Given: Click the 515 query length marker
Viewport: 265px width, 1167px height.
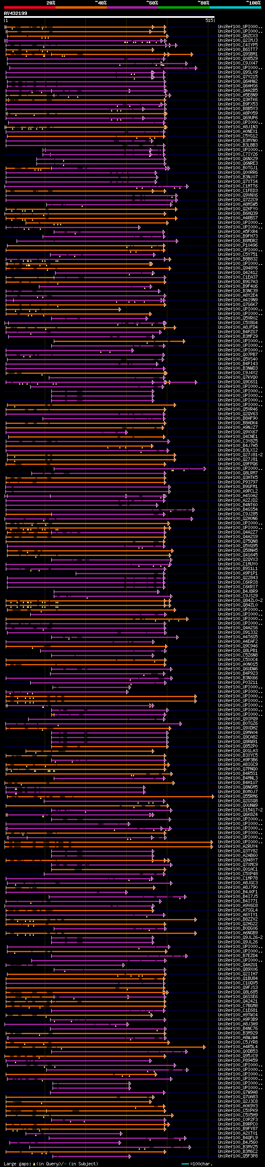Looking at the screenshot, I should point(209,20).
